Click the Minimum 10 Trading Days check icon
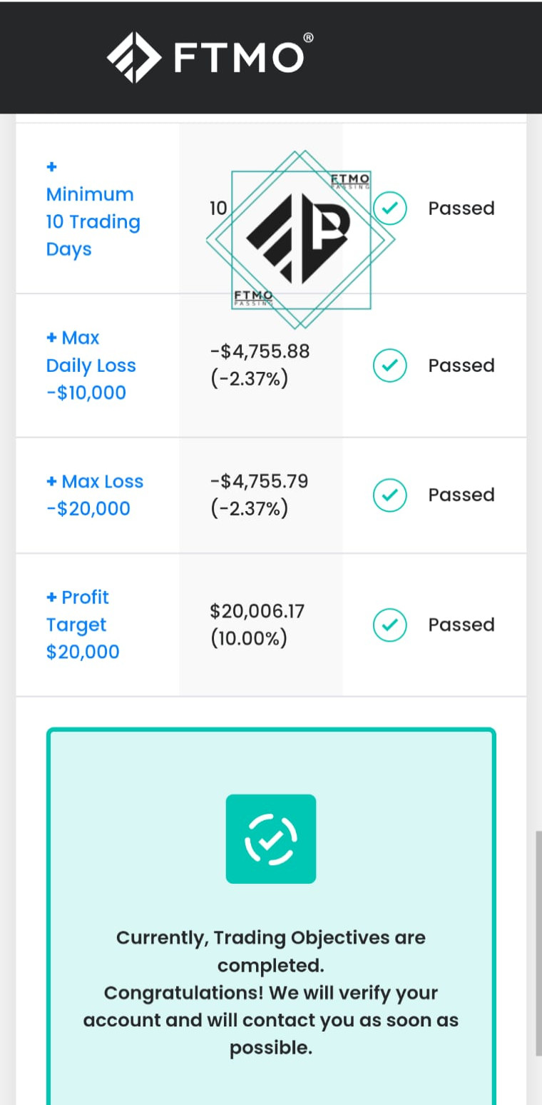 (x=390, y=208)
